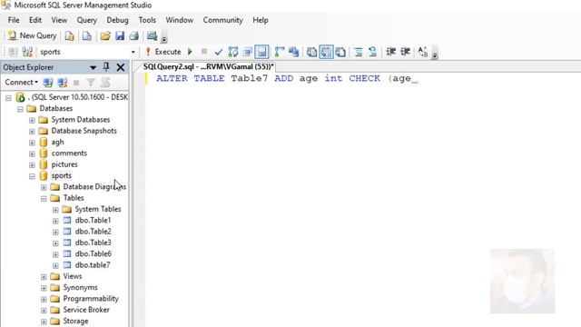
Task: Select the pictures database
Action: tap(64, 164)
